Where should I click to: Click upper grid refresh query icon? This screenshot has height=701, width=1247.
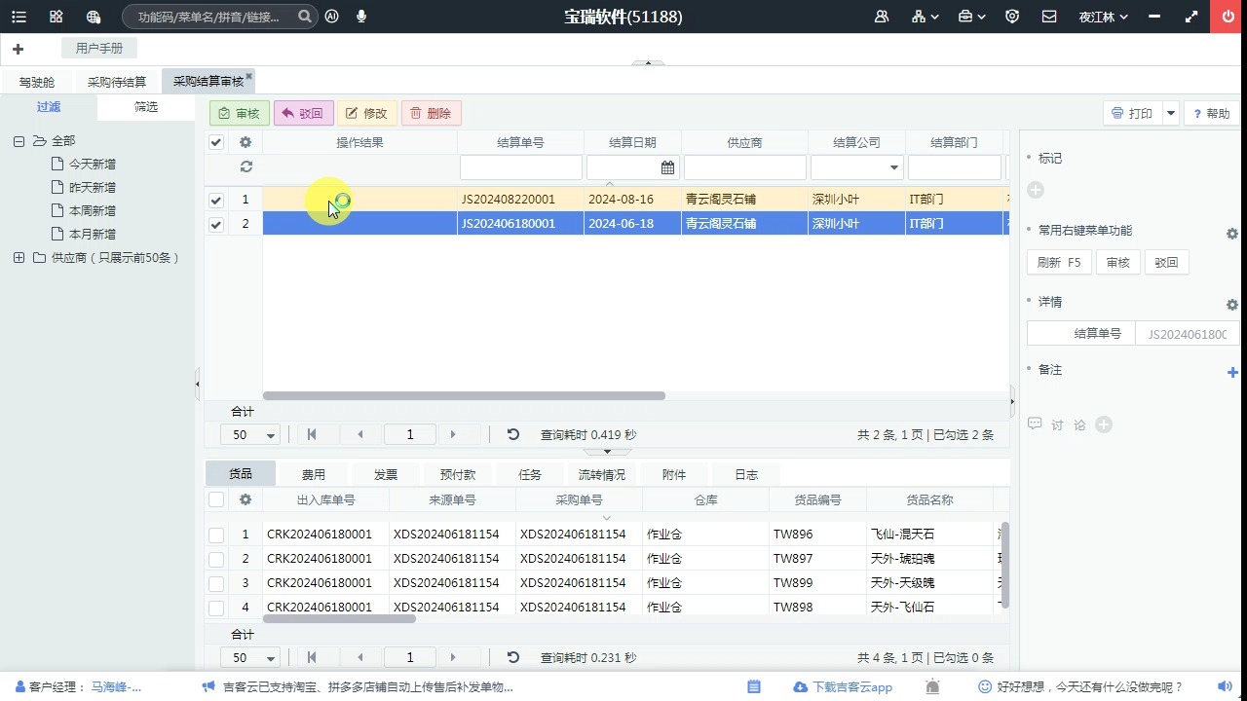(x=513, y=435)
